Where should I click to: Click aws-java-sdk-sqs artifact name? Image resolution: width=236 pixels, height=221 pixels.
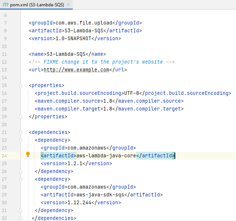100,195
